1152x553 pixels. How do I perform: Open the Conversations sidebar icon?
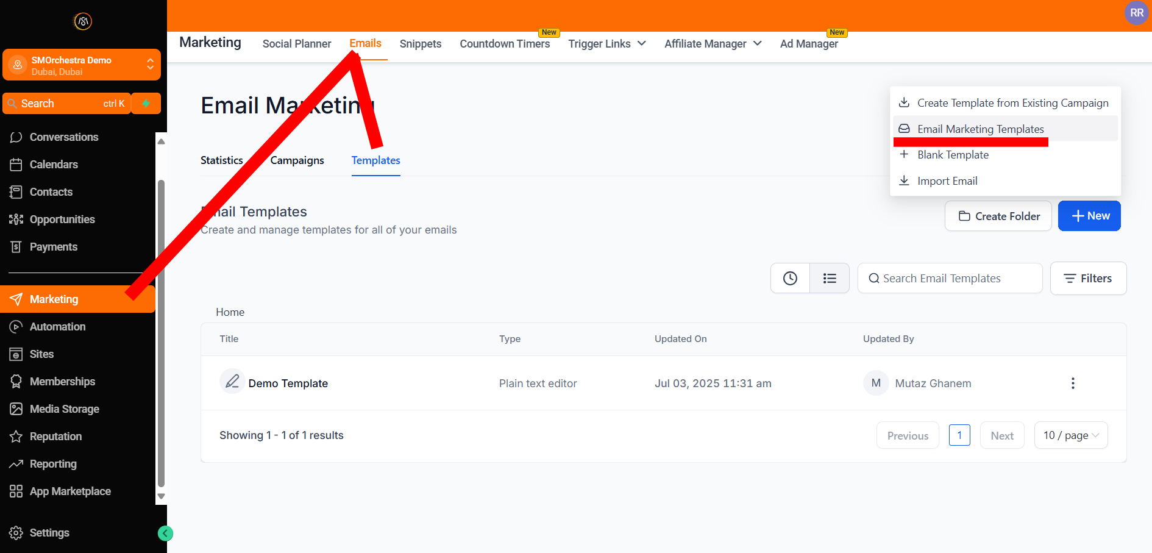pyautogui.click(x=16, y=137)
